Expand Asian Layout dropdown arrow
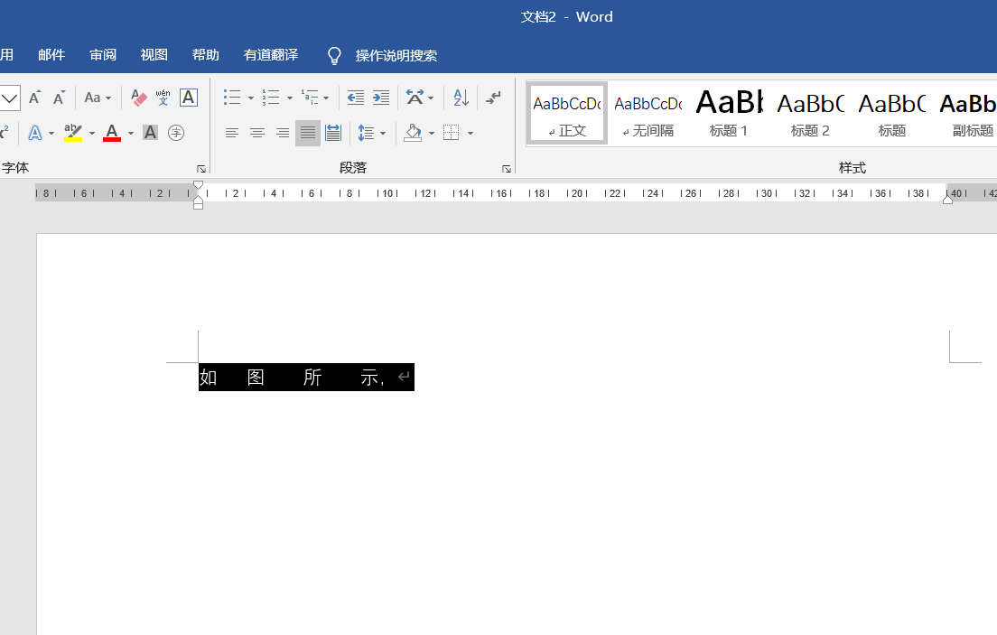 [x=431, y=98]
